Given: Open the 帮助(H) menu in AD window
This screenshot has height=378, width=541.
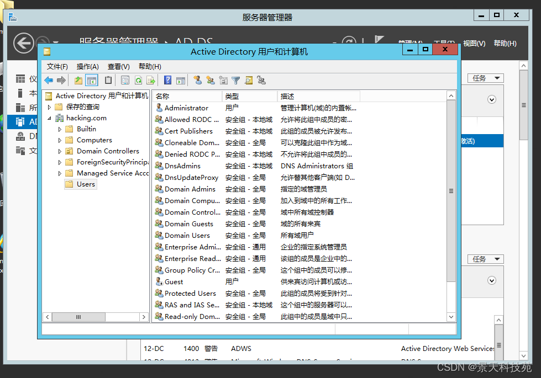Looking at the screenshot, I should pos(150,67).
